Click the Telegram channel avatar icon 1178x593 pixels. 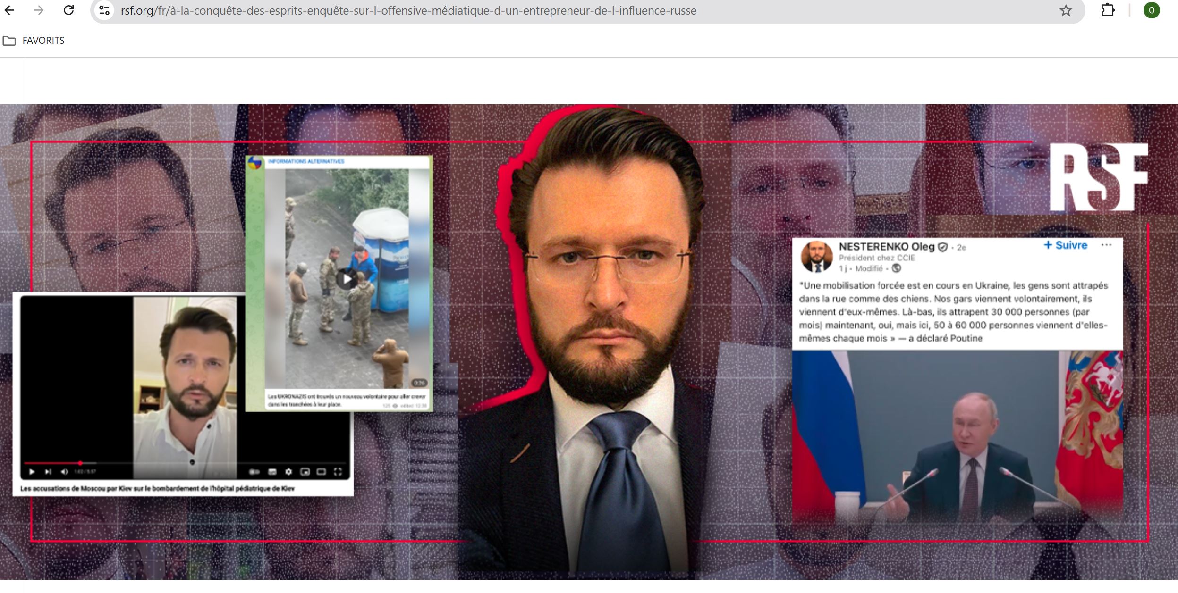[x=255, y=163]
